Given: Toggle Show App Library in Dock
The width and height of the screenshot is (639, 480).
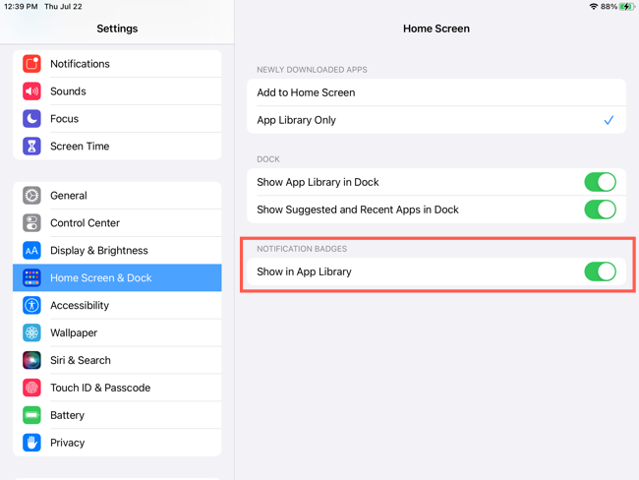Looking at the screenshot, I should coord(600,182).
